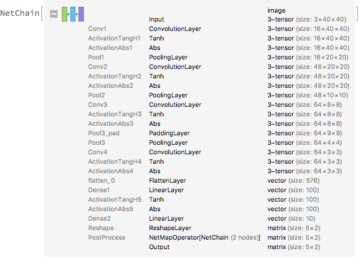Open the Dense2 LinearLayer row
This screenshot has width=360, height=258.
tap(202, 218)
